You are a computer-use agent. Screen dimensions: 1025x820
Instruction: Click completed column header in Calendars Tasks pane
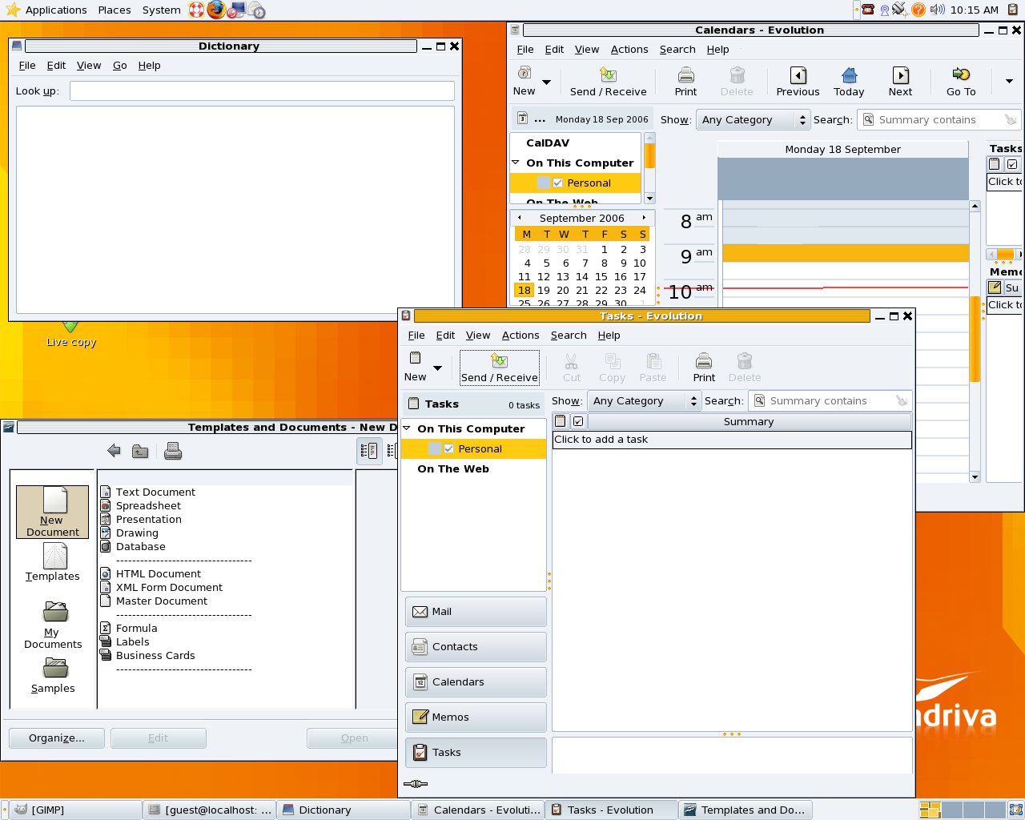1012,164
